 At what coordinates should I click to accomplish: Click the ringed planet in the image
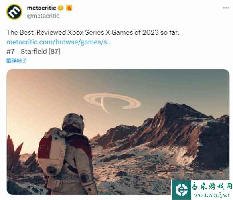112,102
